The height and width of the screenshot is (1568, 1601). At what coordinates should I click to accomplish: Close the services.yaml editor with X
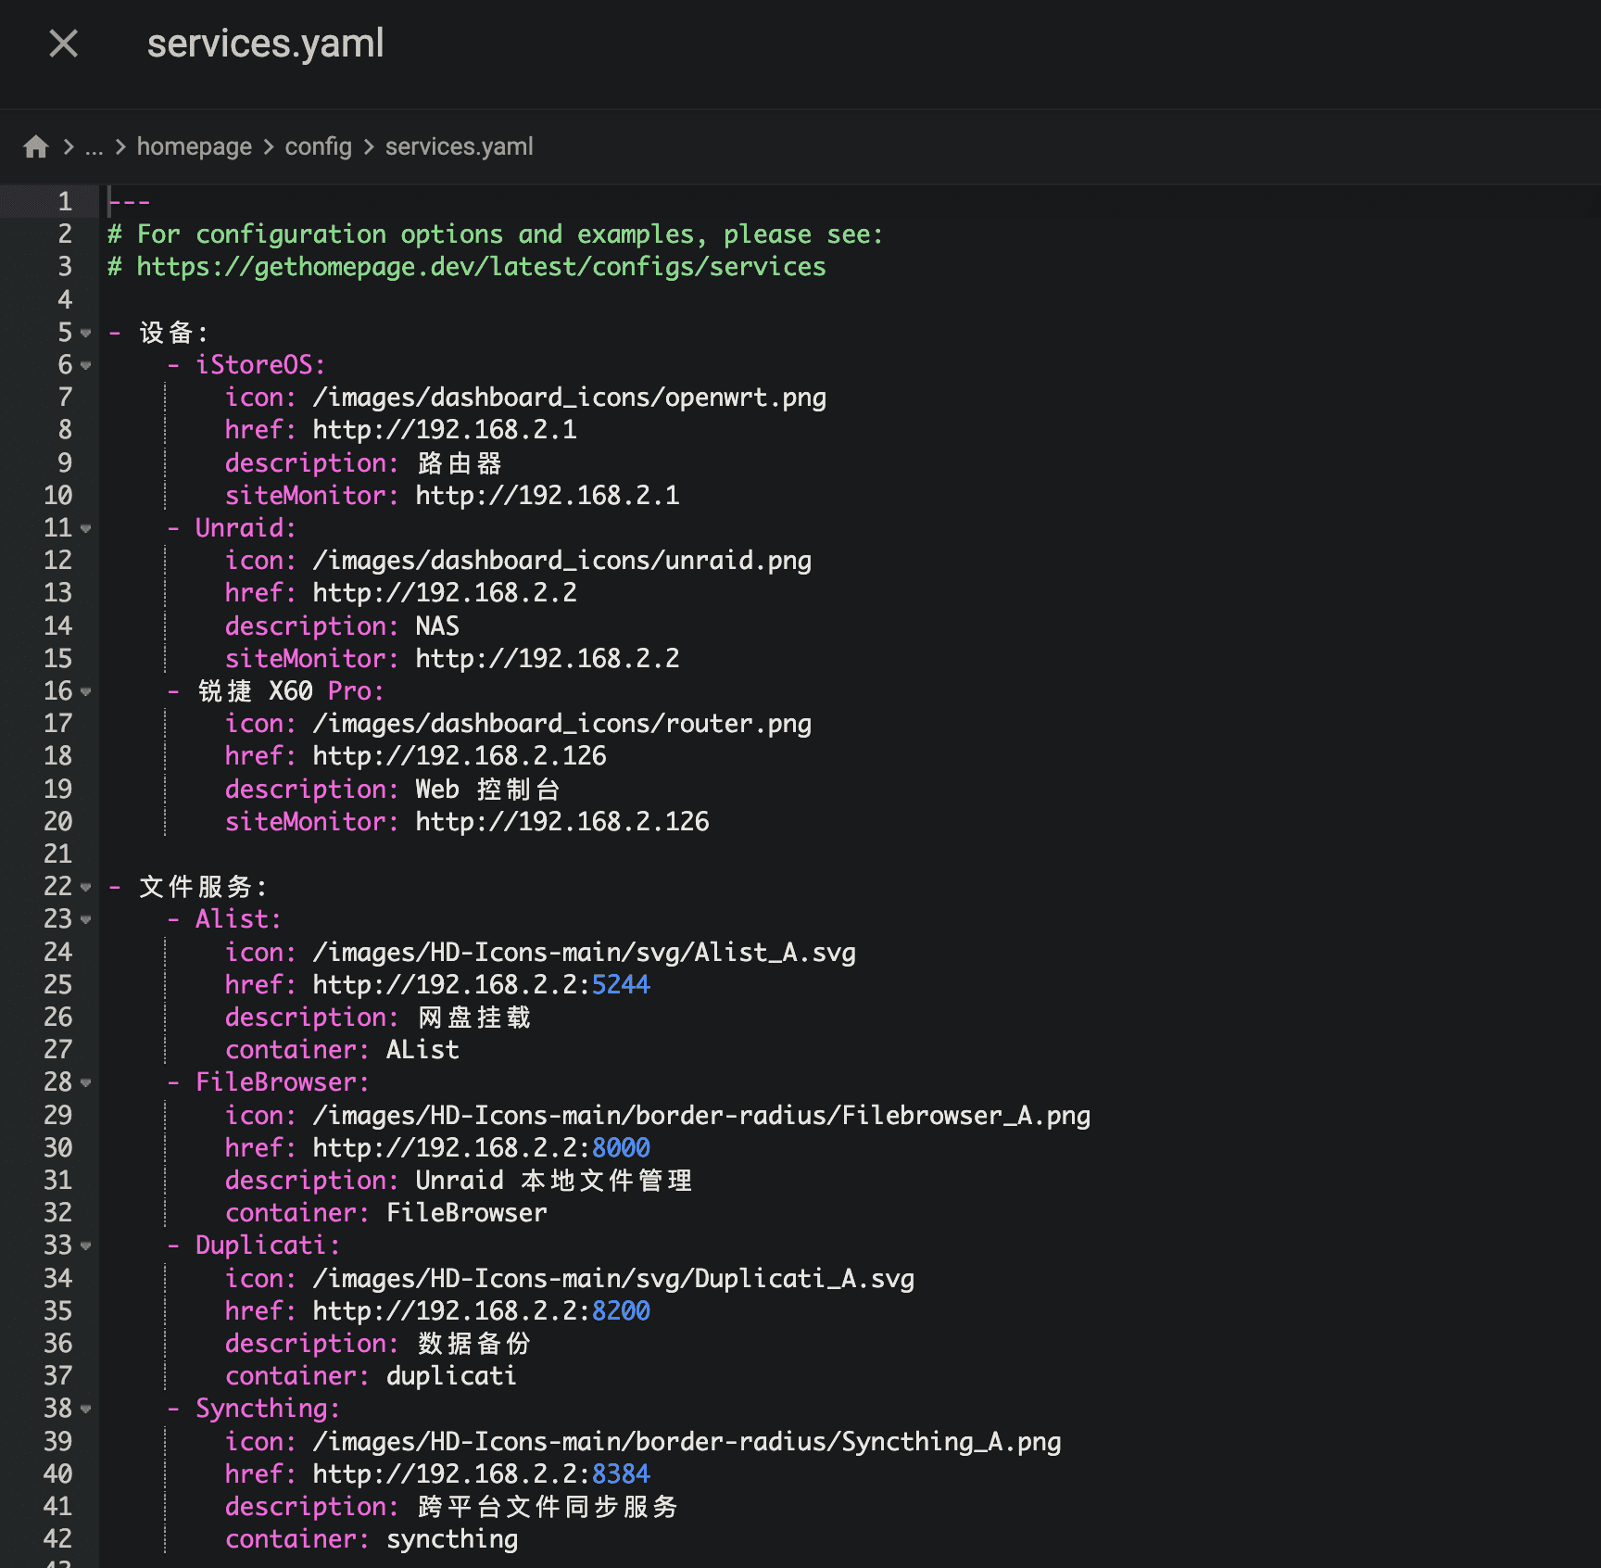tap(63, 44)
